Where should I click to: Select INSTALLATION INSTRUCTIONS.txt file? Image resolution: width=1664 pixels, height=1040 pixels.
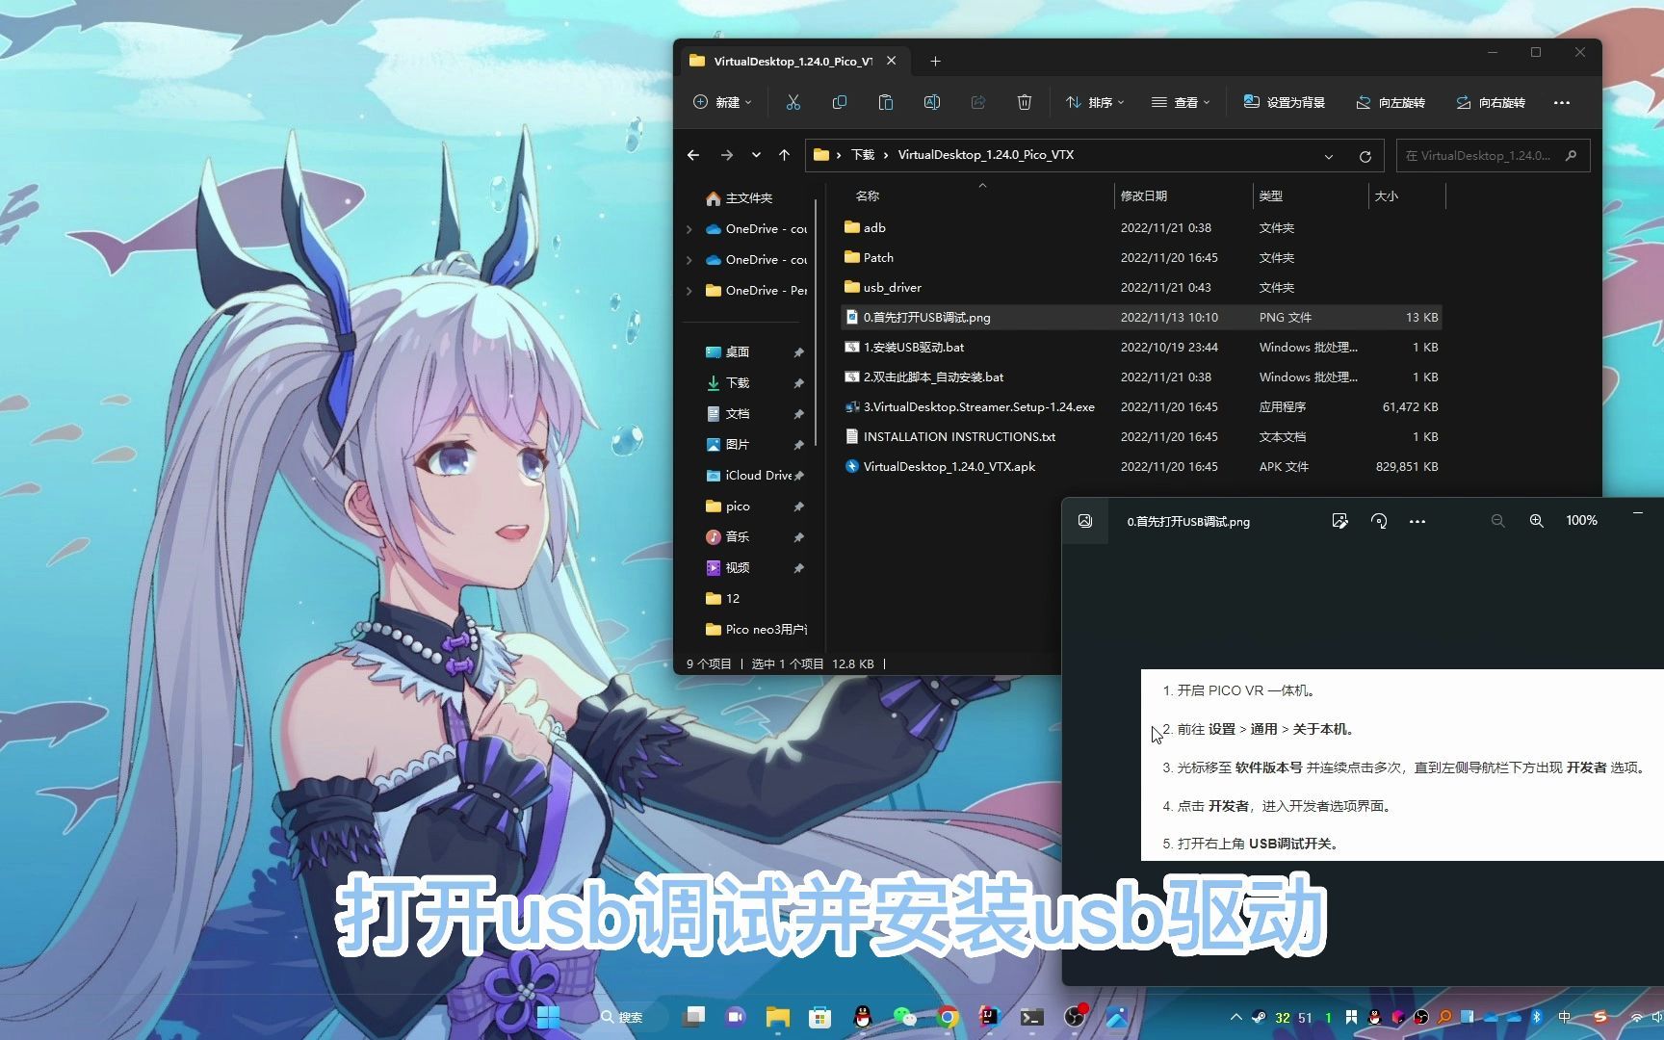coord(1141,437)
